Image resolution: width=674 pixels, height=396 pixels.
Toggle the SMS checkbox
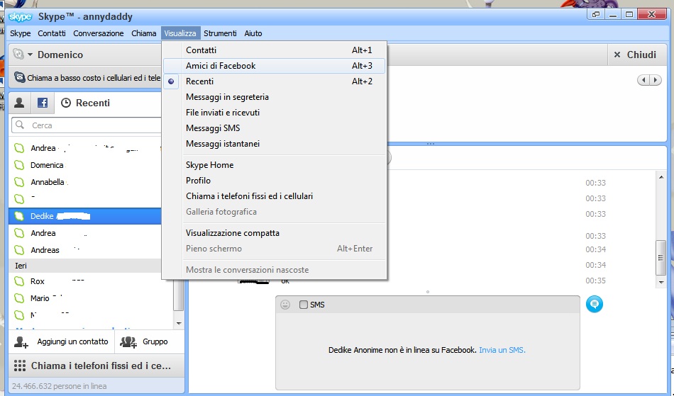point(304,305)
